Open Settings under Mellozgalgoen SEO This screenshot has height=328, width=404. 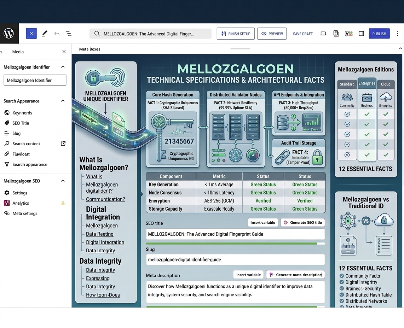(20, 193)
